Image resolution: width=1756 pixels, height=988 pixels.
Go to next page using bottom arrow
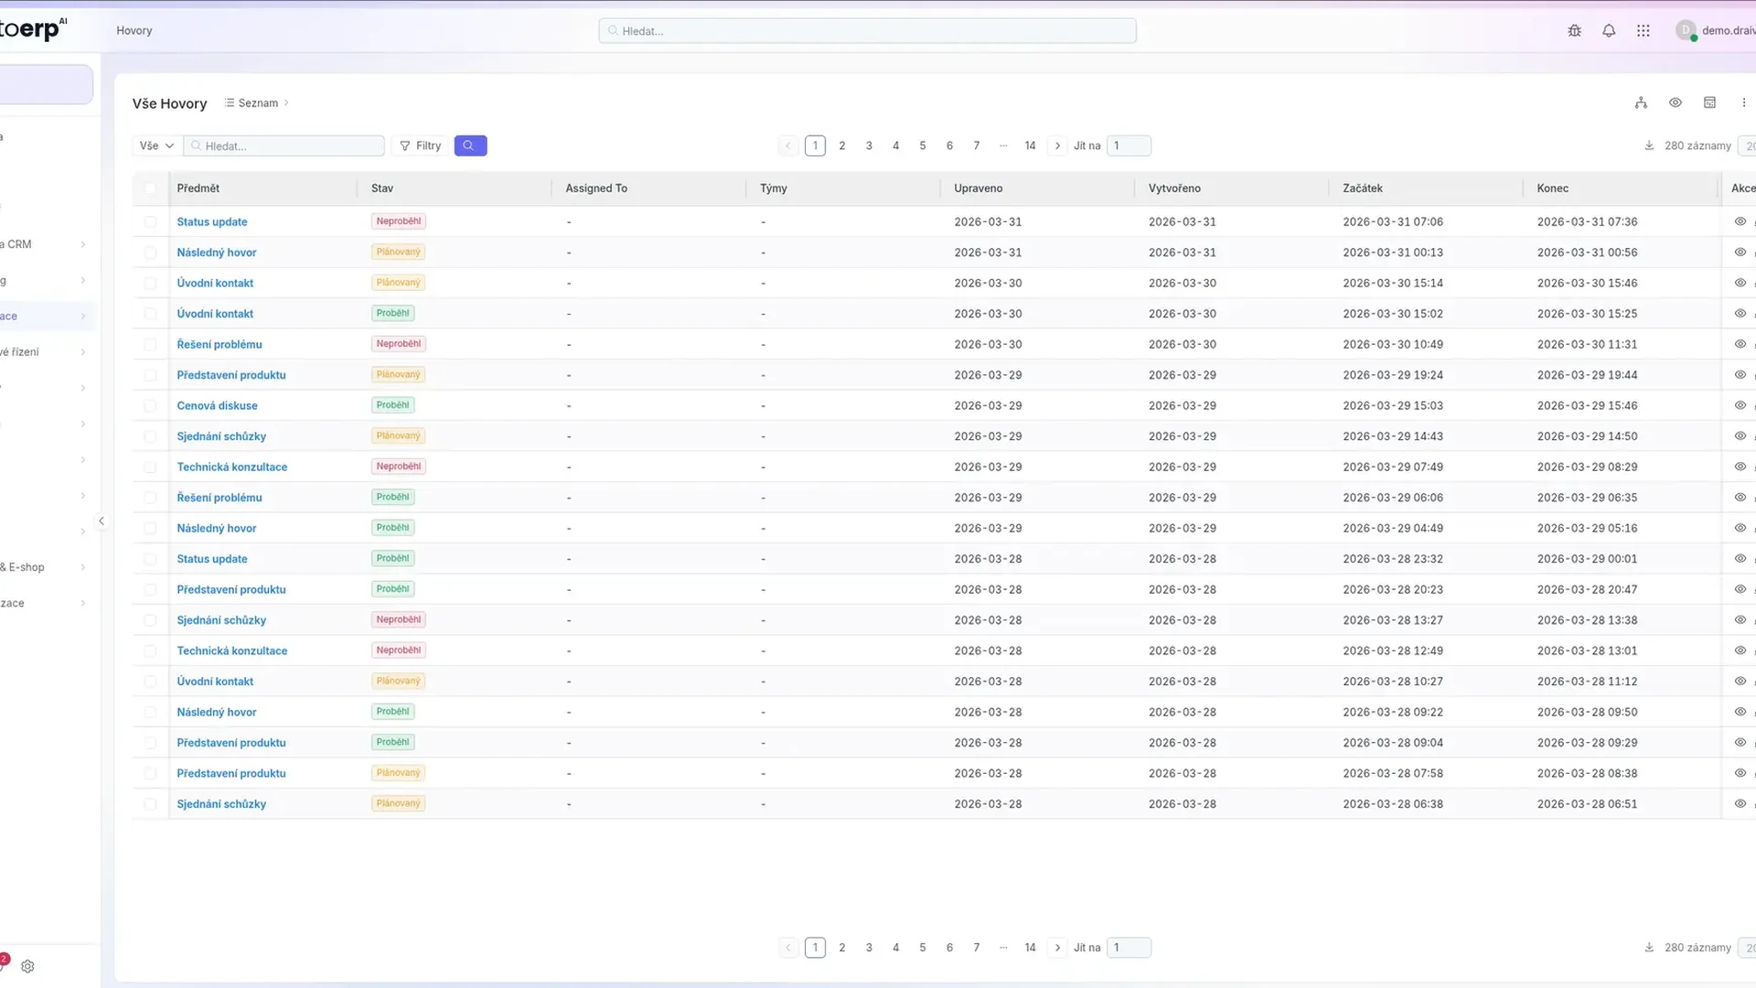(1057, 948)
